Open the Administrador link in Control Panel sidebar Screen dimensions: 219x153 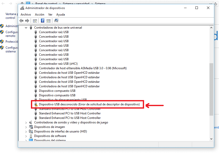pyautogui.click(x=12, y=26)
